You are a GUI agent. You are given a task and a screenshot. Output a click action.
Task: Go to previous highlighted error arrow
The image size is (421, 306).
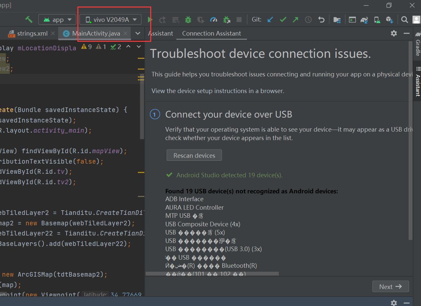[x=128, y=47]
